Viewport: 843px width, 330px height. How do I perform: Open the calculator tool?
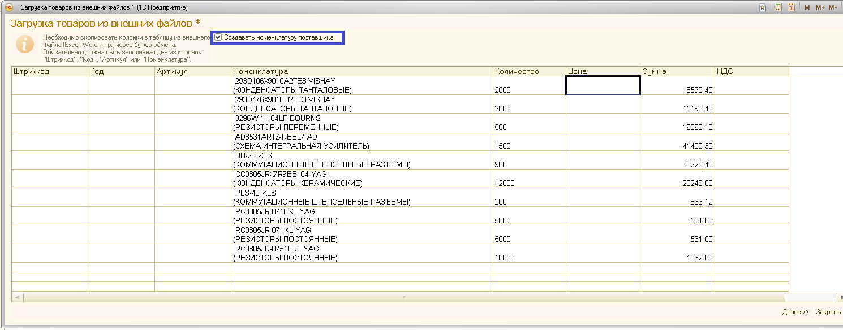click(x=778, y=7)
